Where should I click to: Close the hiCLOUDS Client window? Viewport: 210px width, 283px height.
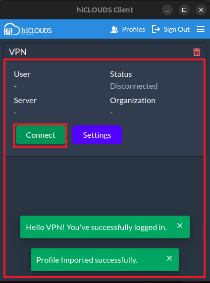pyautogui.click(x=201, y=10)
